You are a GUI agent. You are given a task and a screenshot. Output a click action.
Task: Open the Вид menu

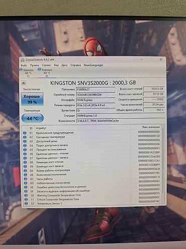(56, 65)
